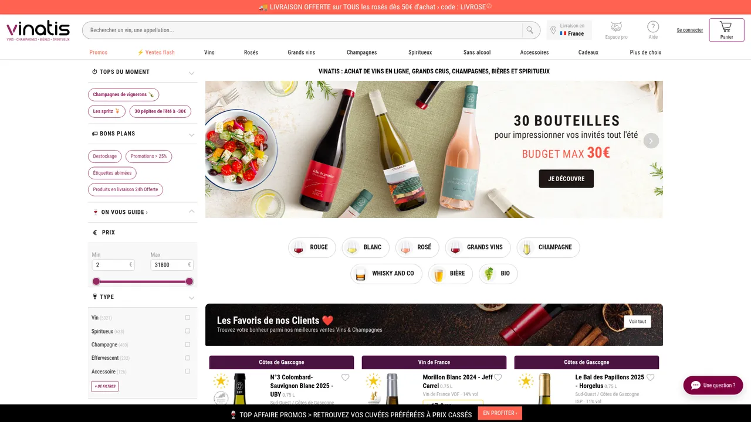Click the Je découvre banner button
Viewport: 751px width, 422px height.
coord(566,179)
